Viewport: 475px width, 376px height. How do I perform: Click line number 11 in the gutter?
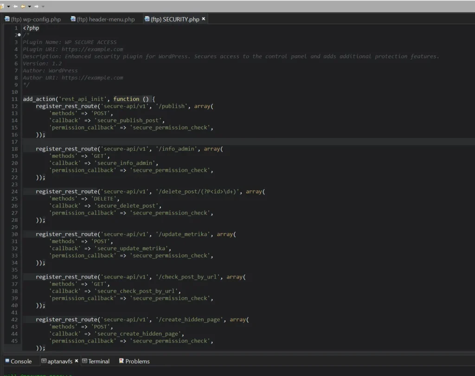14,99
